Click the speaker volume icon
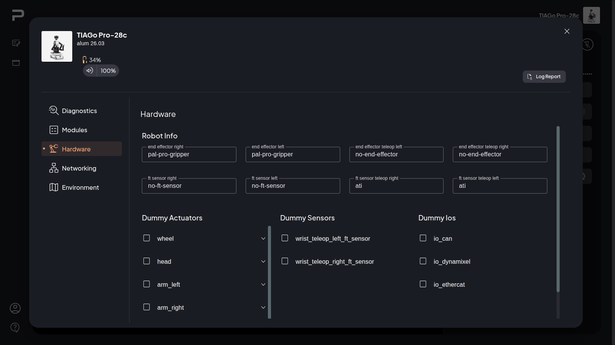 pyautogui.click(x=90, y=71)
